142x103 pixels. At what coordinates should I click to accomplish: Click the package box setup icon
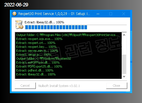click(x=19, y=24)
